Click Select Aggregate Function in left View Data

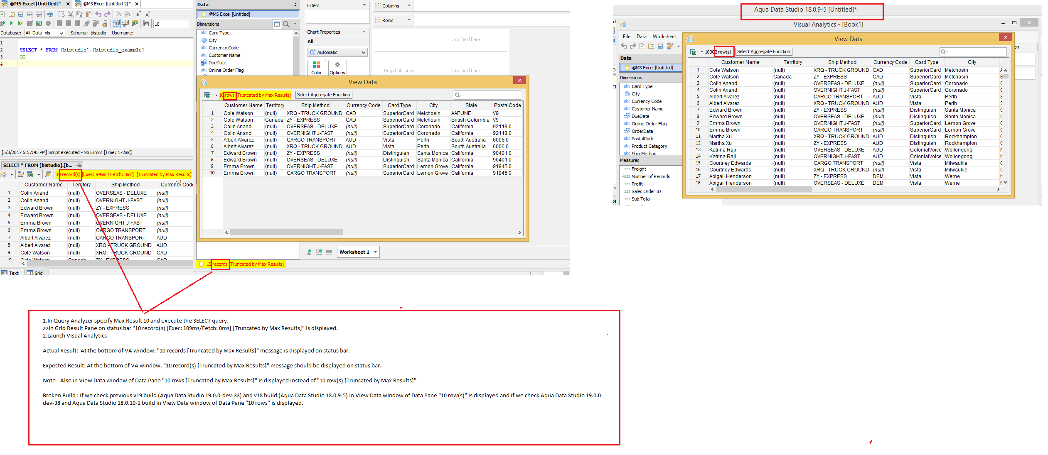click(x=323, y=95)
